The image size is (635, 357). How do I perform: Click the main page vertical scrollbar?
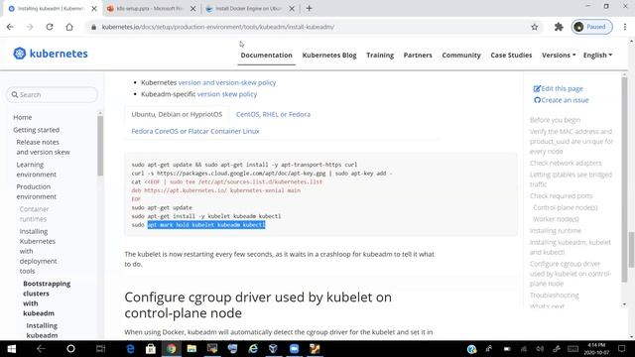631,249
